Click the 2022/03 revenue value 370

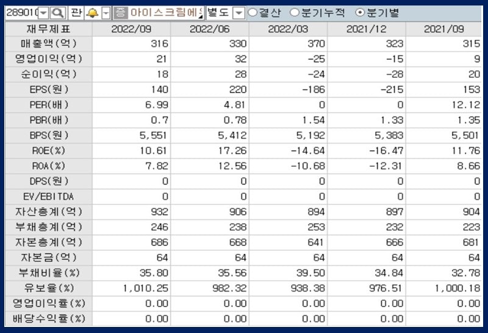pyautogui.click(x=317, y=44)
